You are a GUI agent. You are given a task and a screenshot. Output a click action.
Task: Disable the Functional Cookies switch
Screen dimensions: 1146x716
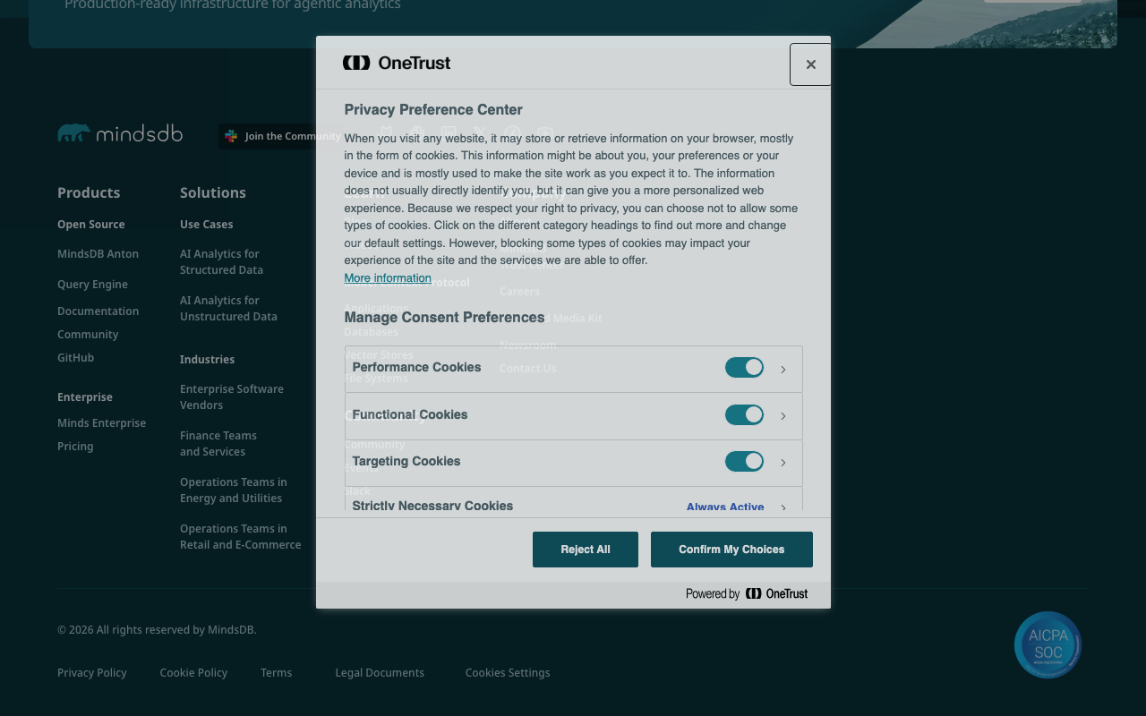click(744, 414)
